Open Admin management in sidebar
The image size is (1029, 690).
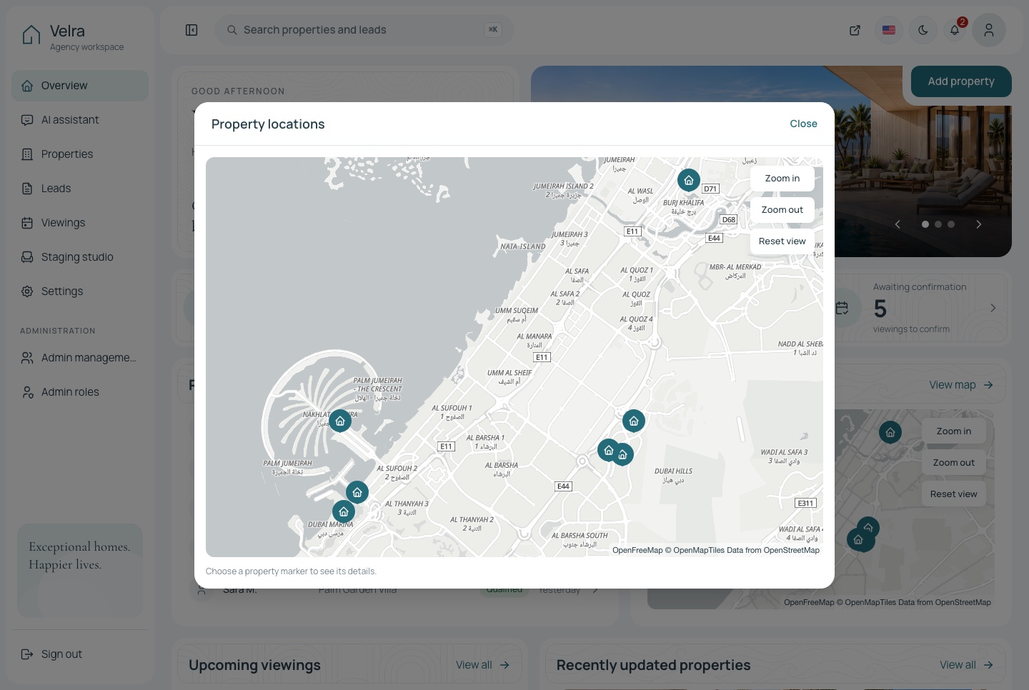tap(80, 358)
